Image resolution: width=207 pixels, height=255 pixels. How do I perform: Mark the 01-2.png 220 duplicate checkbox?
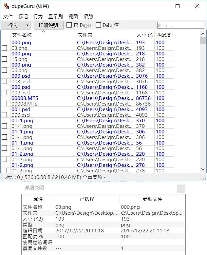coord(4,159)
